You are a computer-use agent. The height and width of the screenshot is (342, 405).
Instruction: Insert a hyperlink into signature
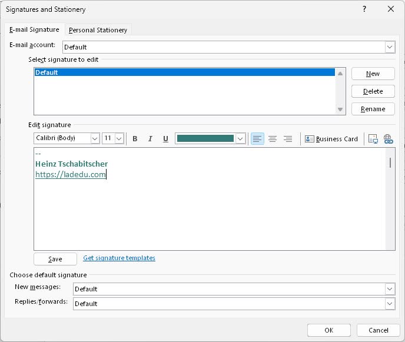pos(388,139)
